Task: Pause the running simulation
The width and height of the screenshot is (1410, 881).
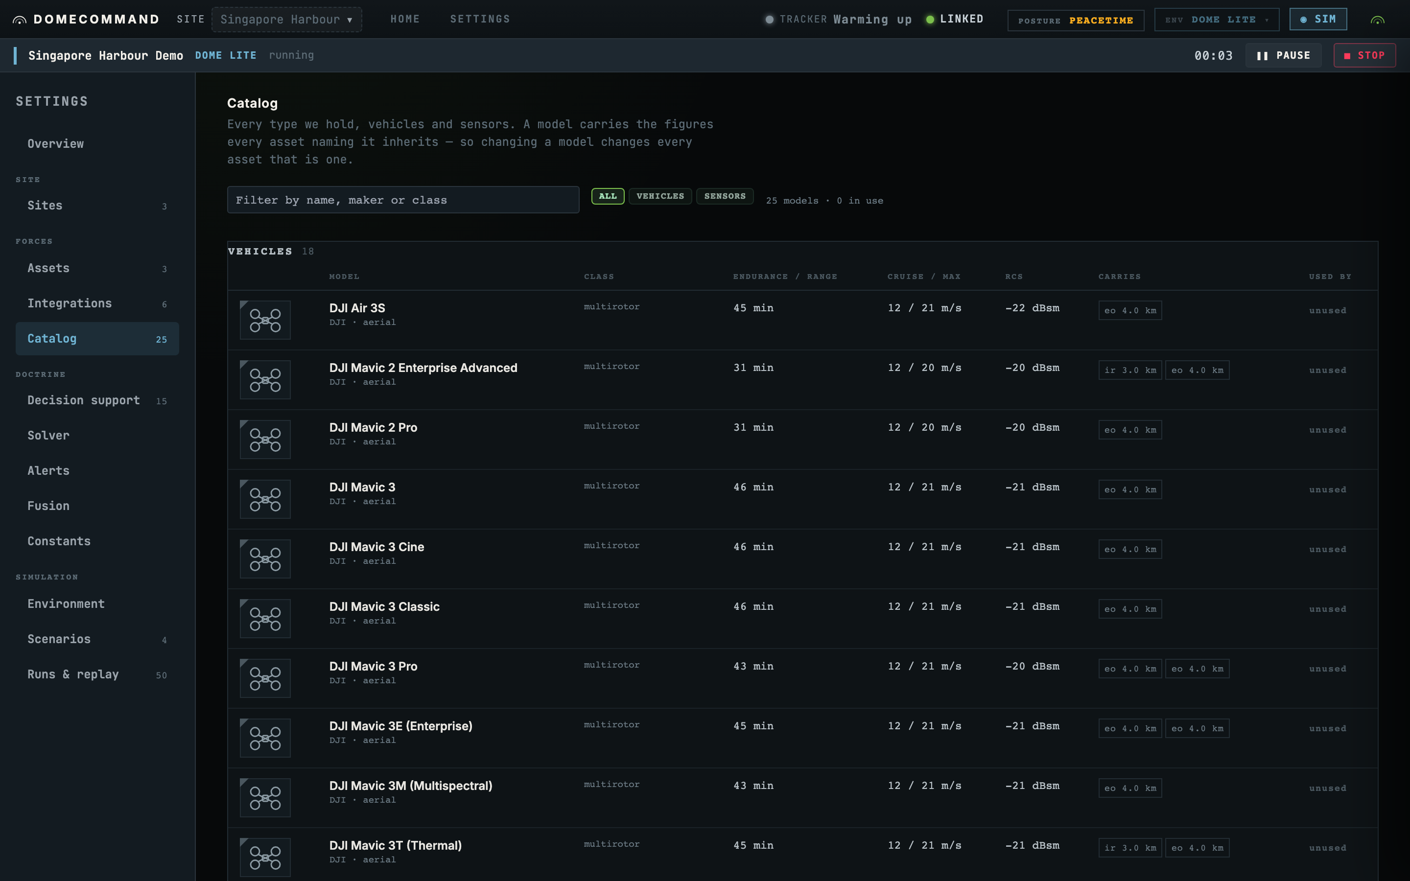Action: (x=1284, y=55)
